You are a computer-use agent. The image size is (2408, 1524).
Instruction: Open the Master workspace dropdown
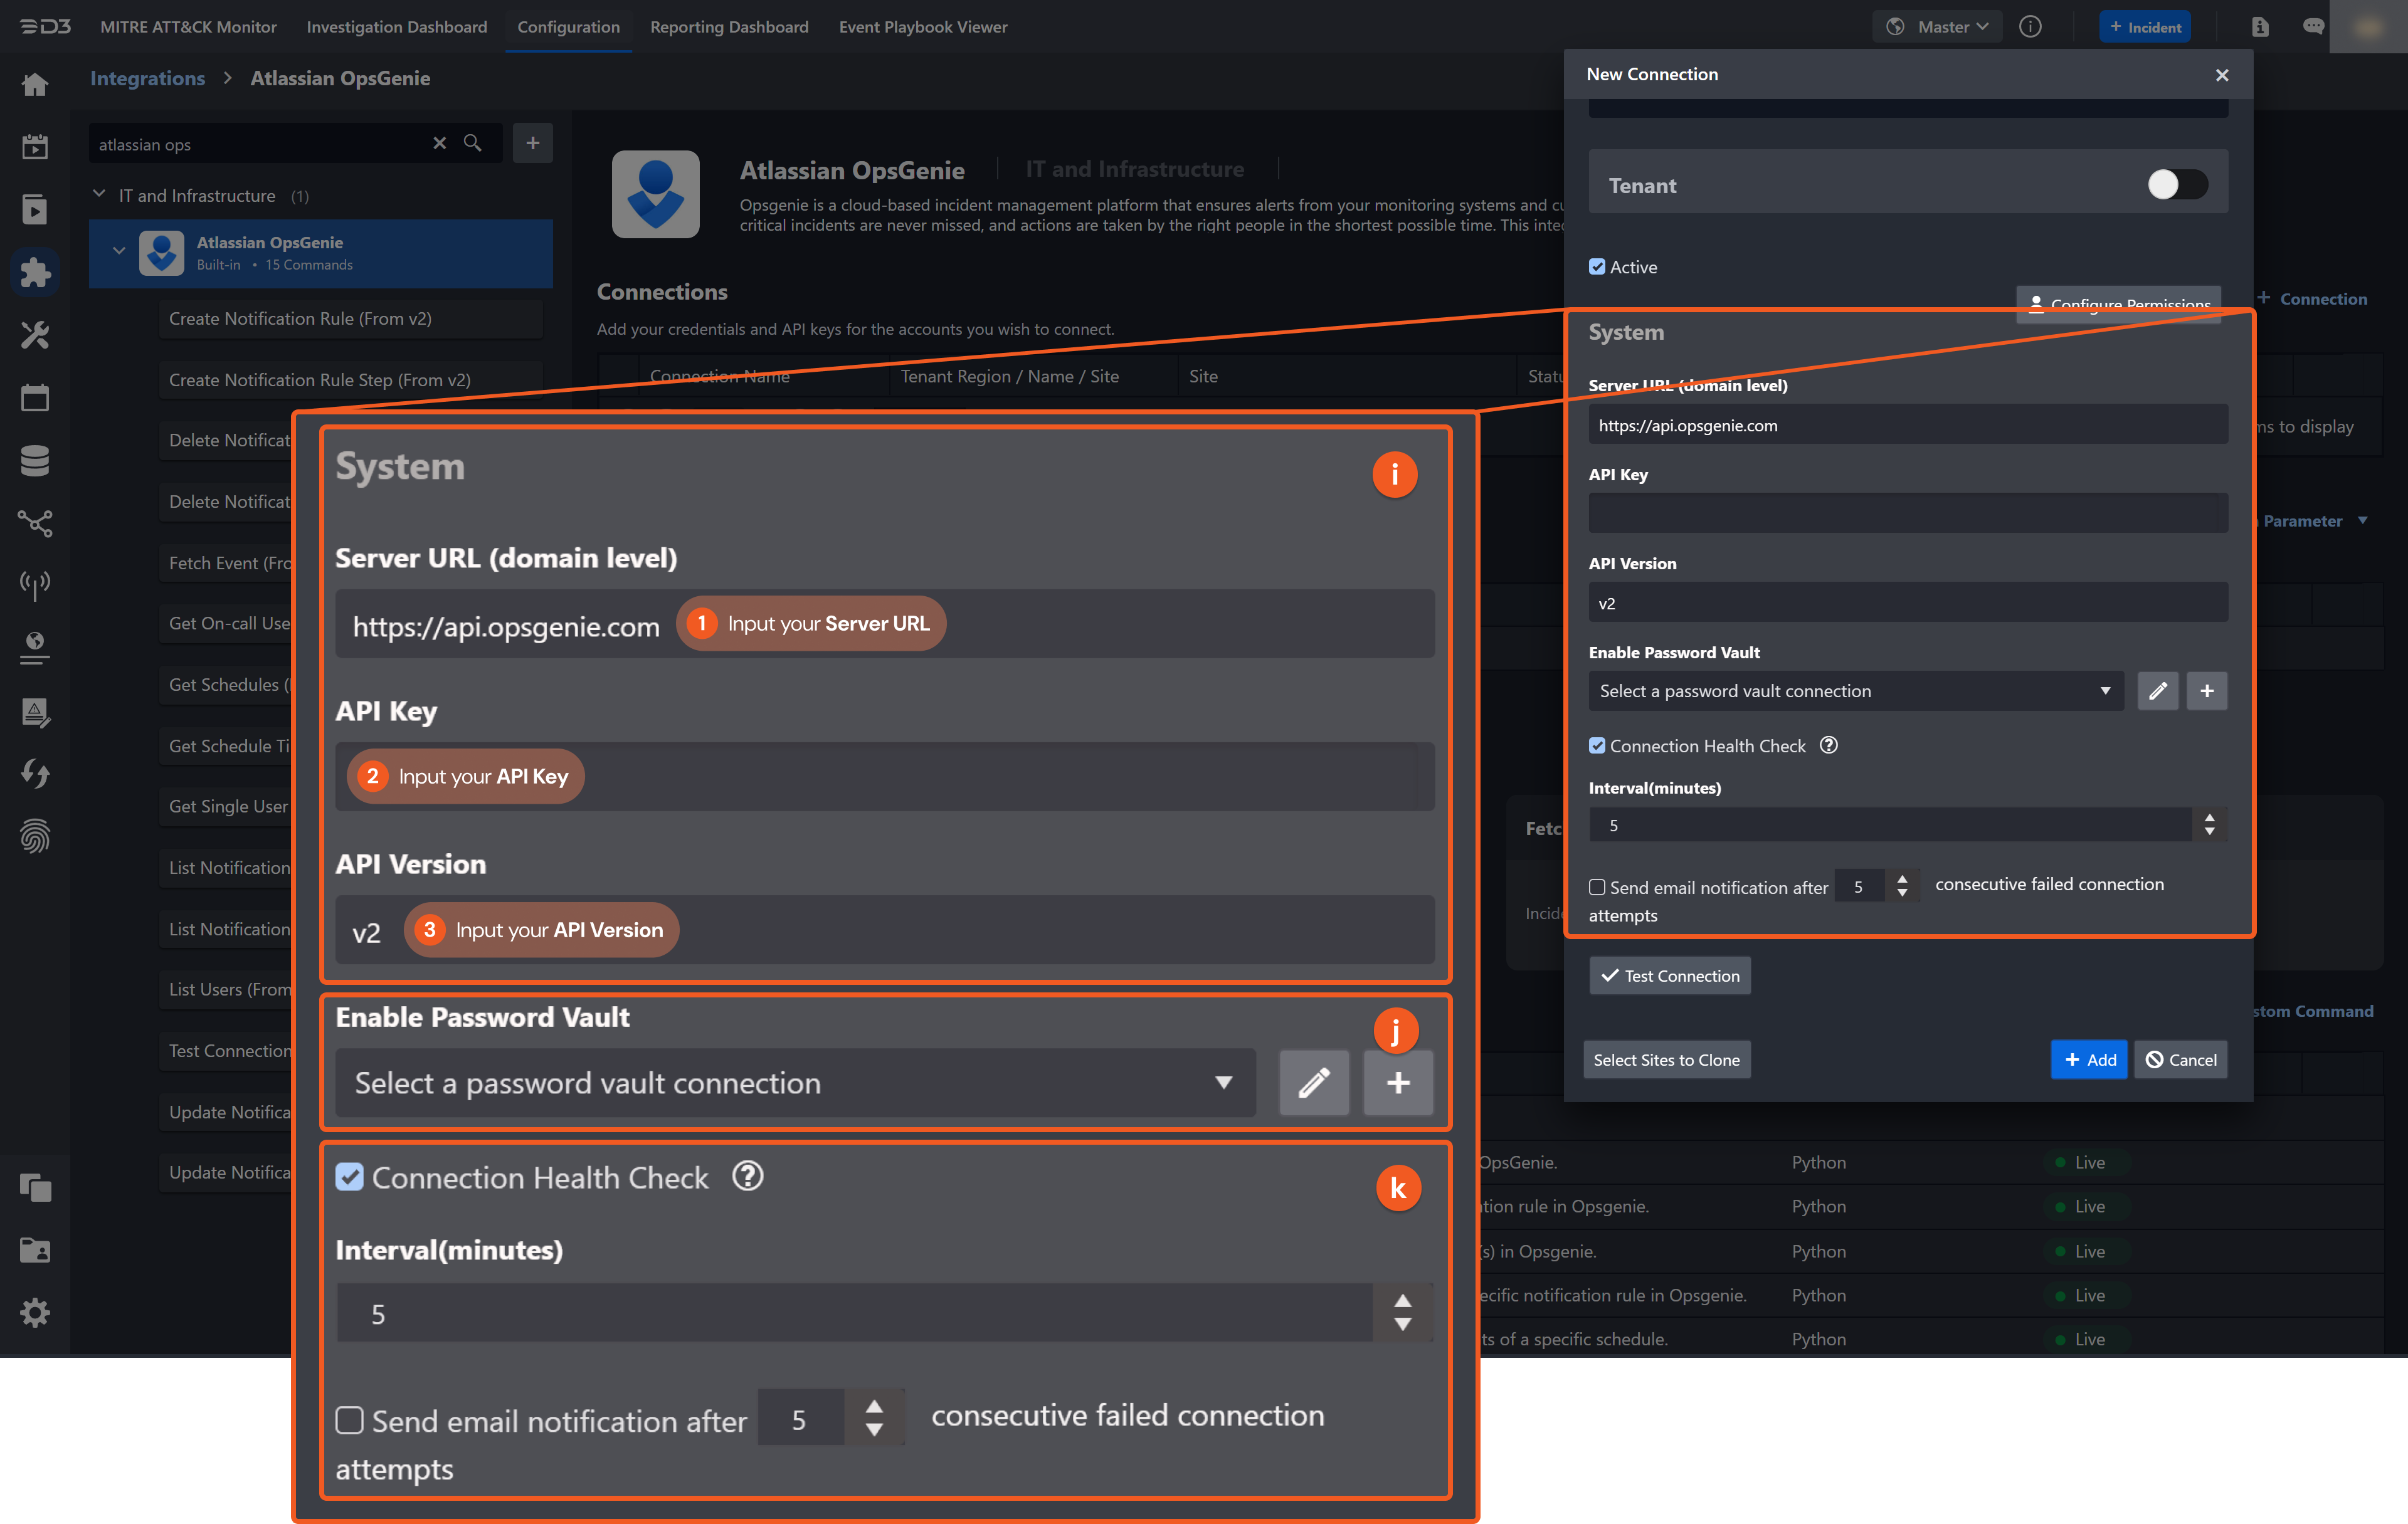point(1936,26)
